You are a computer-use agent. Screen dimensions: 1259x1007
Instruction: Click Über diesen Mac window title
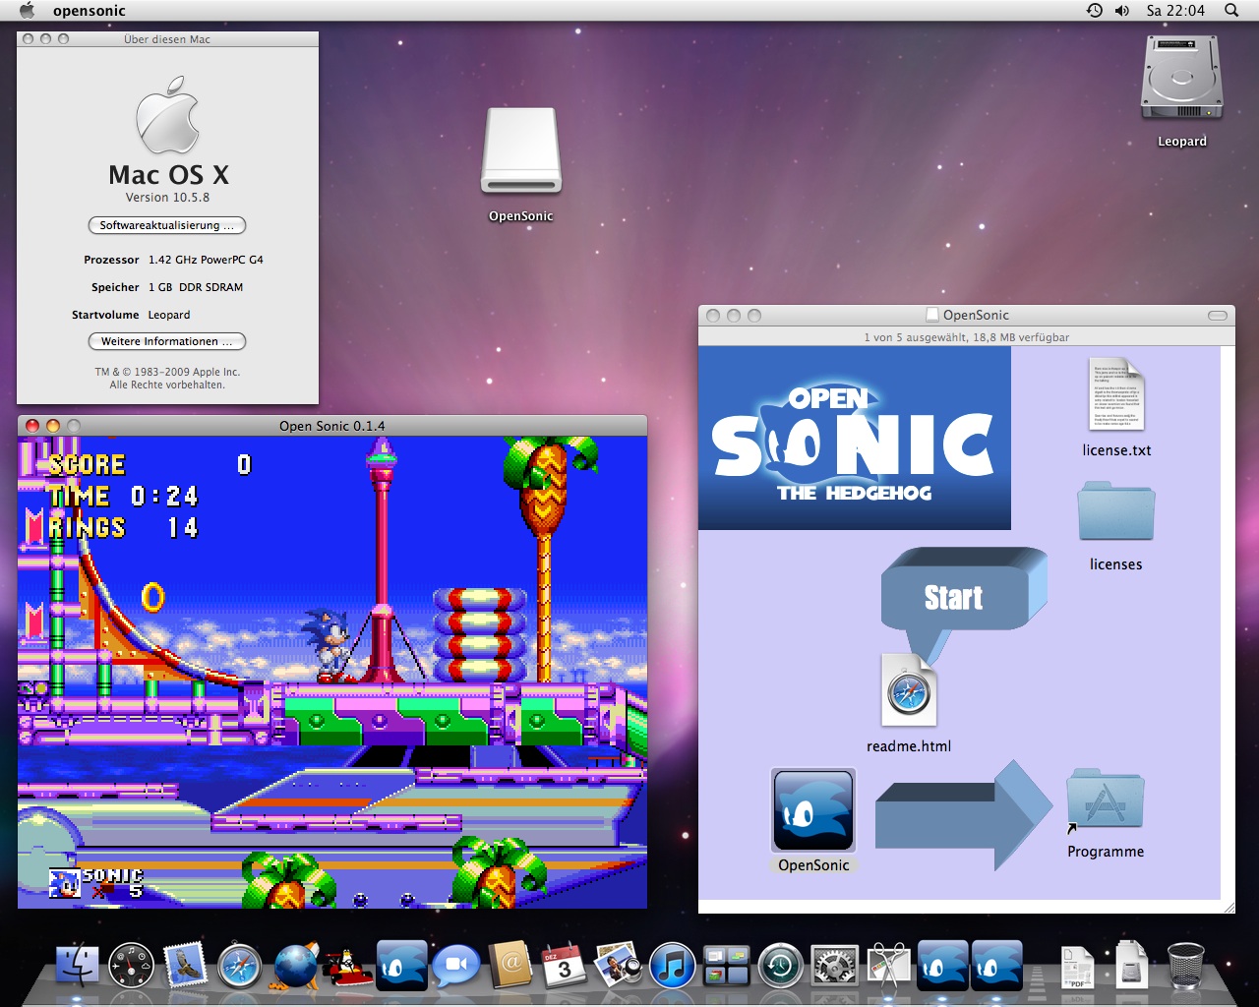coord(167,39)
